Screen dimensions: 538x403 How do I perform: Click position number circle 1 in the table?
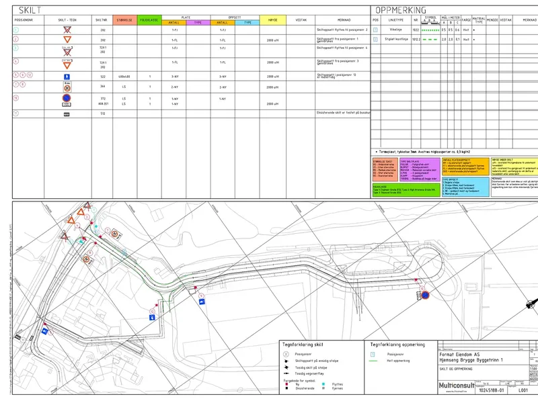point(15,30)
